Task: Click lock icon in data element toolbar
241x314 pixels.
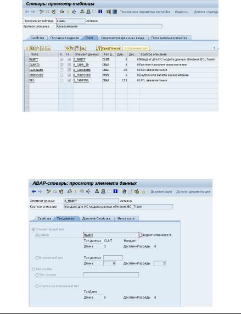Action: (x=143, y=191)
